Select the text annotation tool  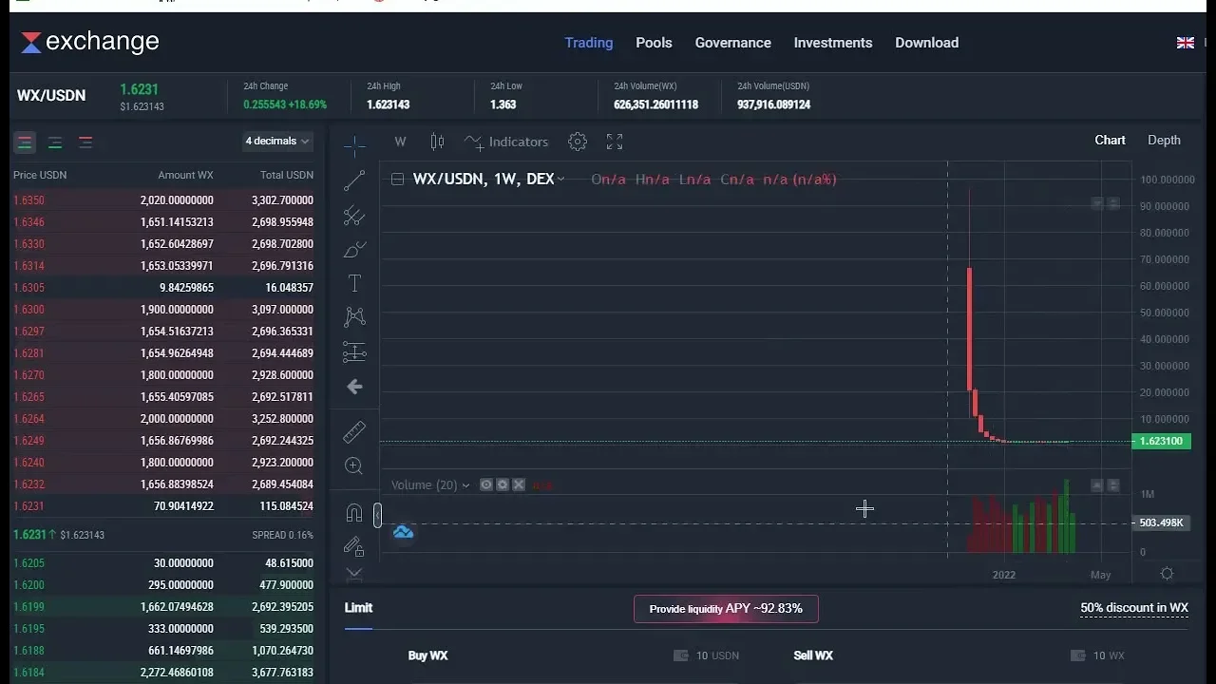[x=354, y=283]
